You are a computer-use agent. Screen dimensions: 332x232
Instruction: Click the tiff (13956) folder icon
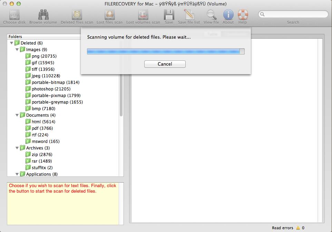28,69
